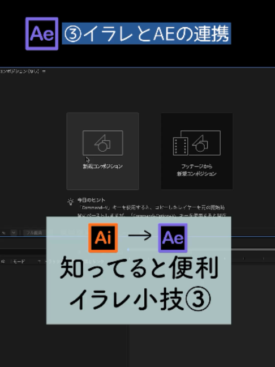Click the gray time navigator bar
The image size is (275, 367).
click(x=252, y=250)
